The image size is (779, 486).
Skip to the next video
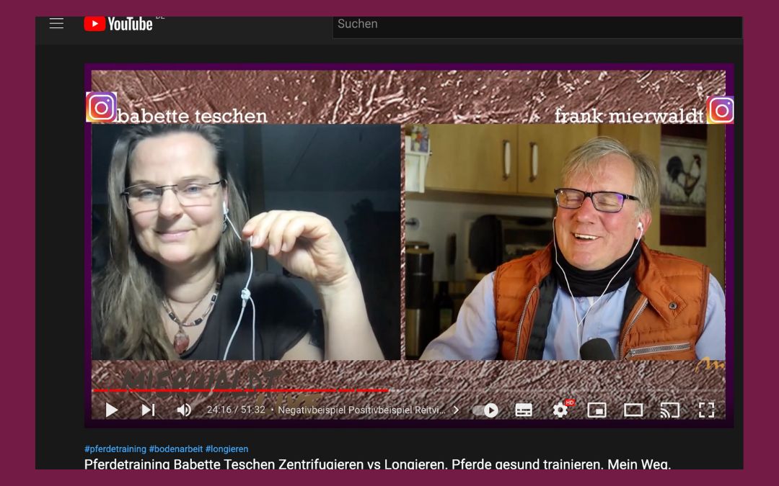148,410
